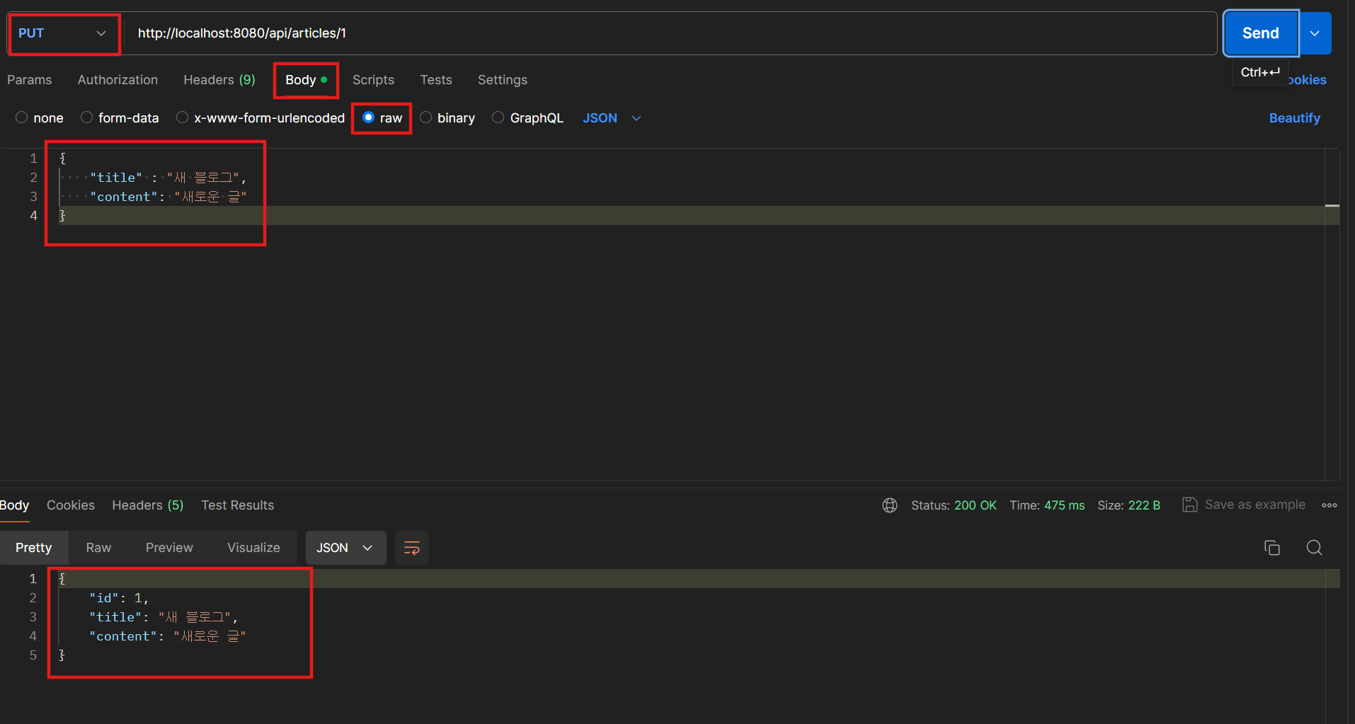This screenshot has width=1355, height=724.
Task: Switch response view to Raw
Action: pos(98,548)
